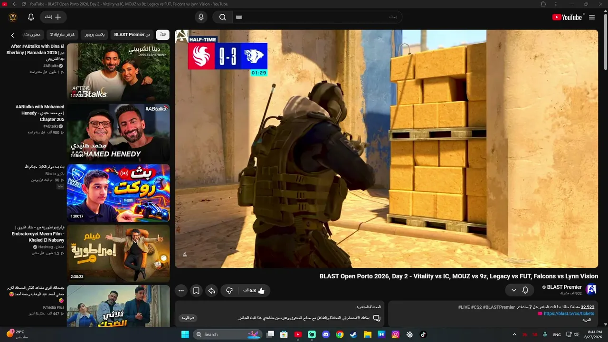Open the BLAST Premier channel name link
The width and height of the screenshot is (608, 342).
[x=564, y=287]
